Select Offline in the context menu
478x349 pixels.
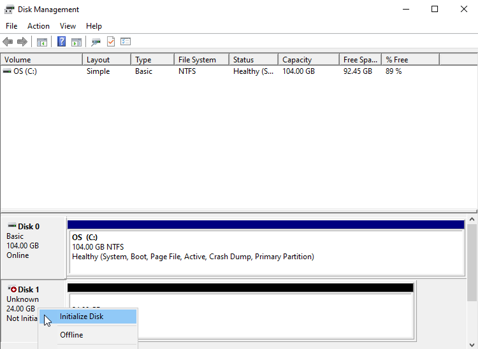(71, 335)
